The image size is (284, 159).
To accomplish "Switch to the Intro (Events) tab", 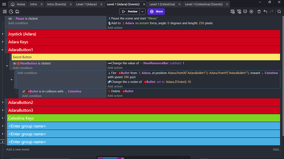I will [57, 4].
